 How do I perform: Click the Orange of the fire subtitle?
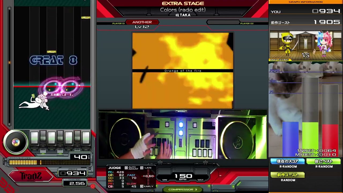183,71
